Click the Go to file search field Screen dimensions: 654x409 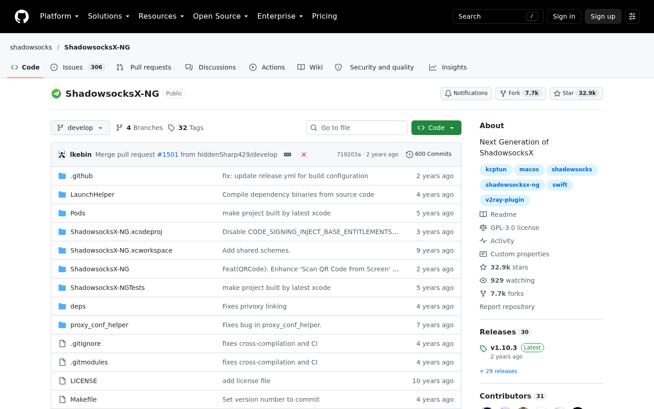[357, 128]
